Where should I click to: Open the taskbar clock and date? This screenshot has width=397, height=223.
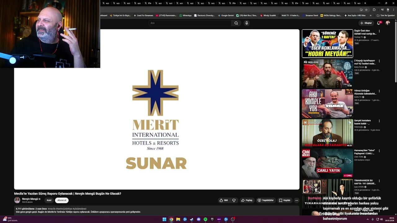click(x=390, y=219)
